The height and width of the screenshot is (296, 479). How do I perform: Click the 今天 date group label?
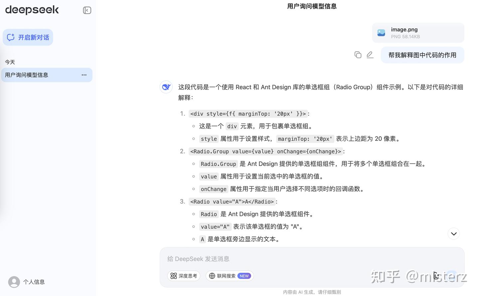point(10,62)
